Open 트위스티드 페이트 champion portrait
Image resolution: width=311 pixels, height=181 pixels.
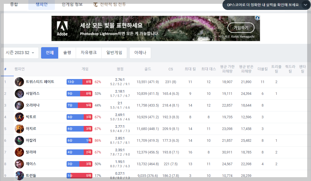pos(19,82)
